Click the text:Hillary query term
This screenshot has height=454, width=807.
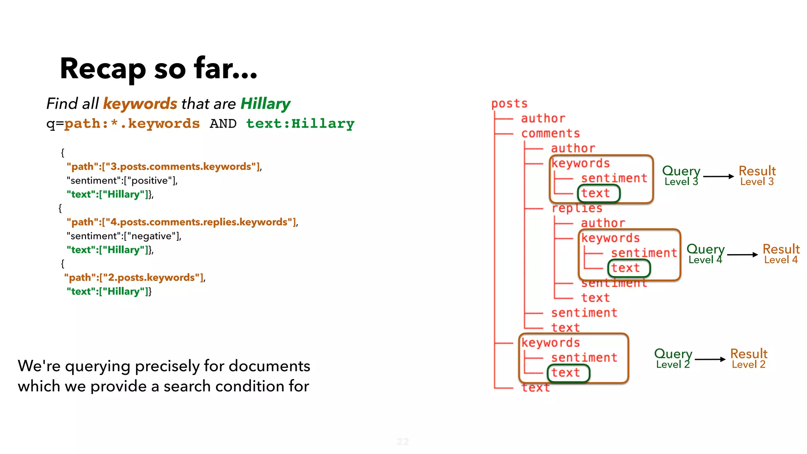(300, 124)
